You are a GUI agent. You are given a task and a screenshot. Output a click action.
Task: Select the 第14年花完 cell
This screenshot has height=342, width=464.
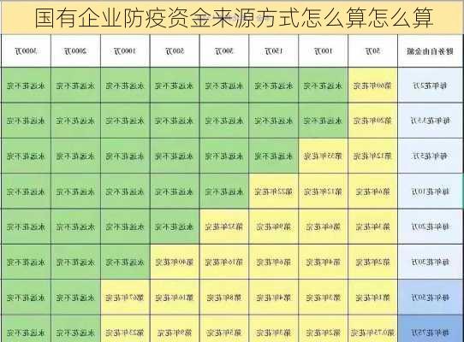175,297
